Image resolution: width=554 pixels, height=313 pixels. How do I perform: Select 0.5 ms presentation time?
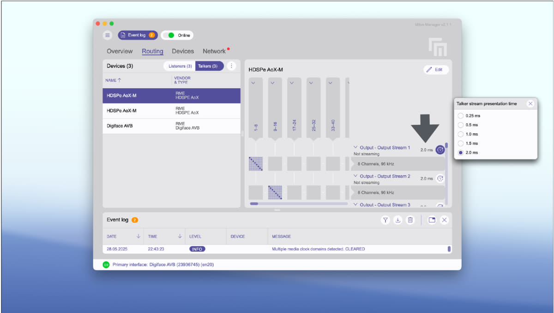click(461, 125)
